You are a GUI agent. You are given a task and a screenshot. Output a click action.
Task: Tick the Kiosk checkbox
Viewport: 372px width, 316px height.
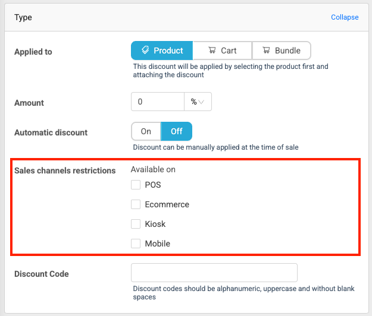pyautogui.click(x=136, y=224)
